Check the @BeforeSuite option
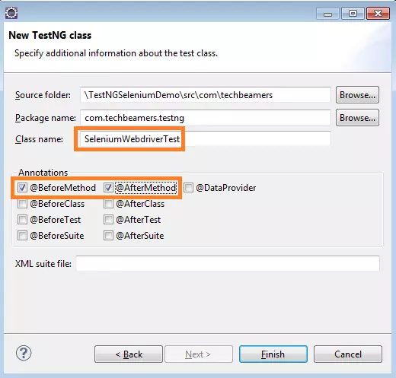This screenshot has height=378, width=396. (22, 236)
